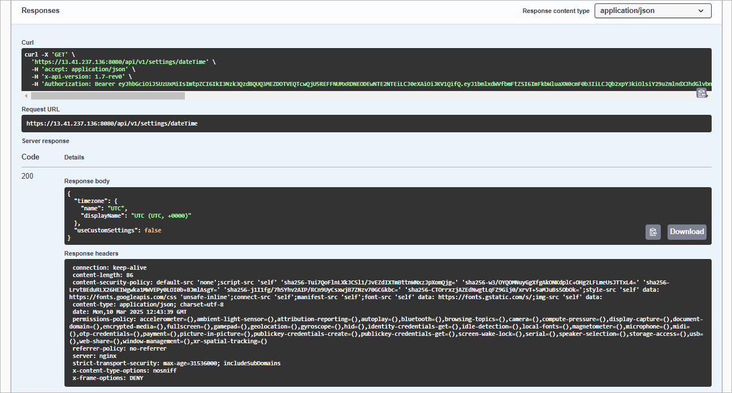
Task: Click the Curl label
Action: (28, 42)
